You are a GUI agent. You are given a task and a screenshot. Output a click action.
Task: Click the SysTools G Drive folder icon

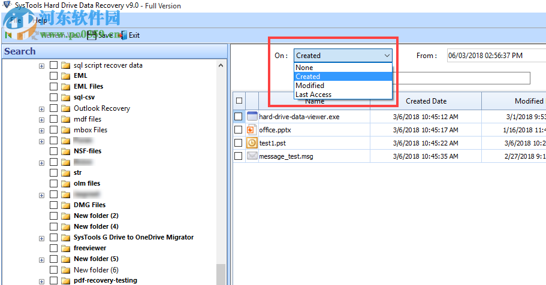(x=65, y=238)
